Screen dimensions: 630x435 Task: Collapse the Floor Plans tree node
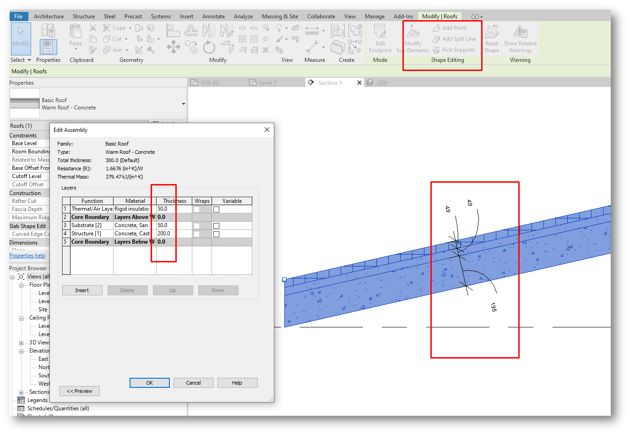click(21, 285)
